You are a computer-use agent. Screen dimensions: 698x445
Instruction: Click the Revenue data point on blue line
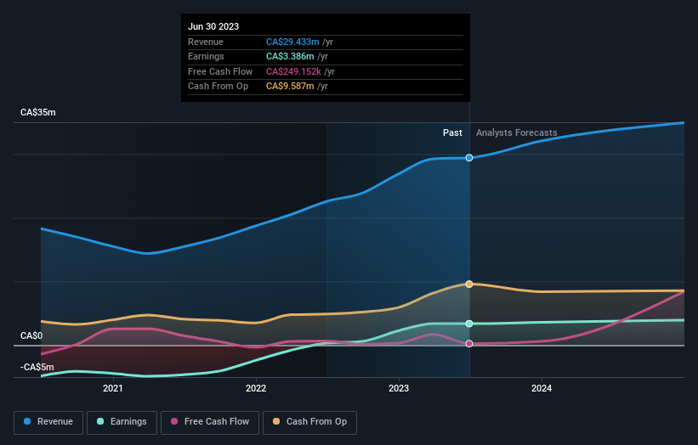(469, 158)
